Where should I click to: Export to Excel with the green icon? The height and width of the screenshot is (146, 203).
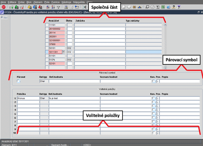point(163,7)
